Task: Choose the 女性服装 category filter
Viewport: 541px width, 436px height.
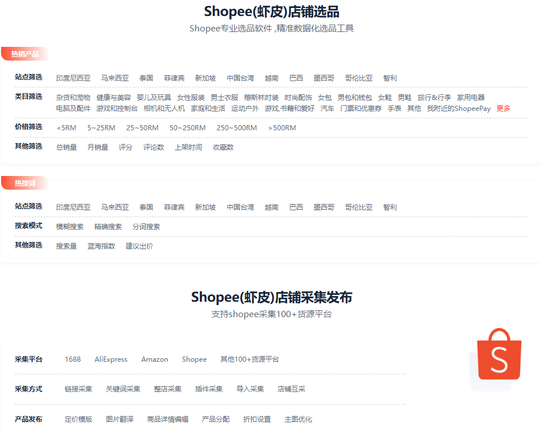Action: pos(191,98)
